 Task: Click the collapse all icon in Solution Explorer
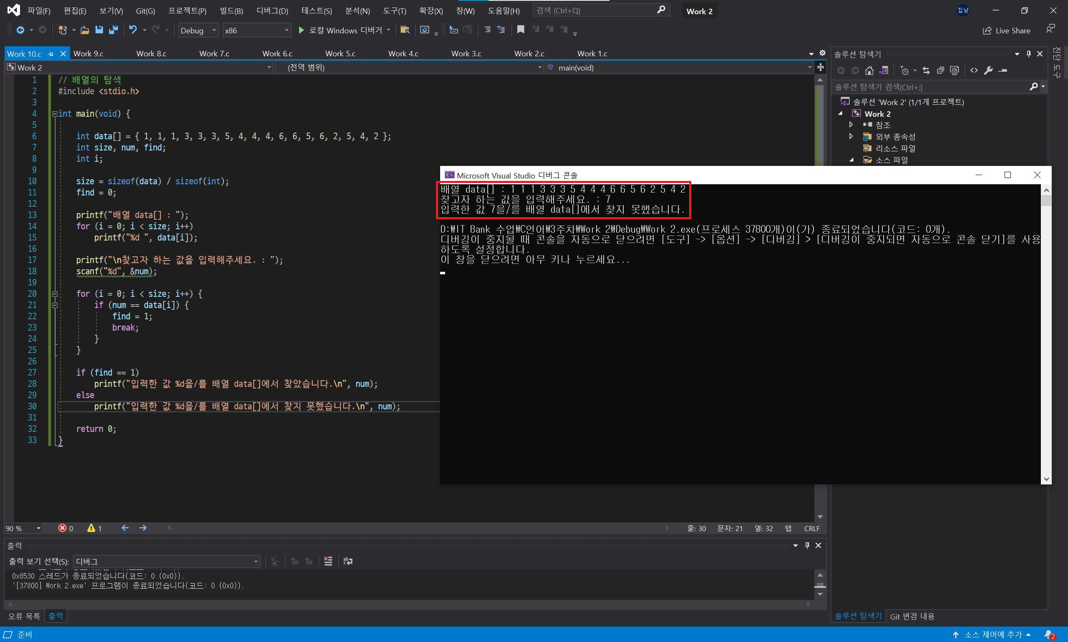click(x=940, y=70)
